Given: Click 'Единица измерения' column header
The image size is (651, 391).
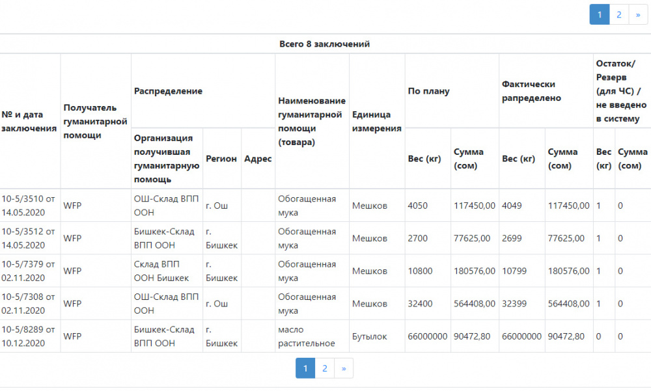Looking at the screenshot, I should click(376, 122).
